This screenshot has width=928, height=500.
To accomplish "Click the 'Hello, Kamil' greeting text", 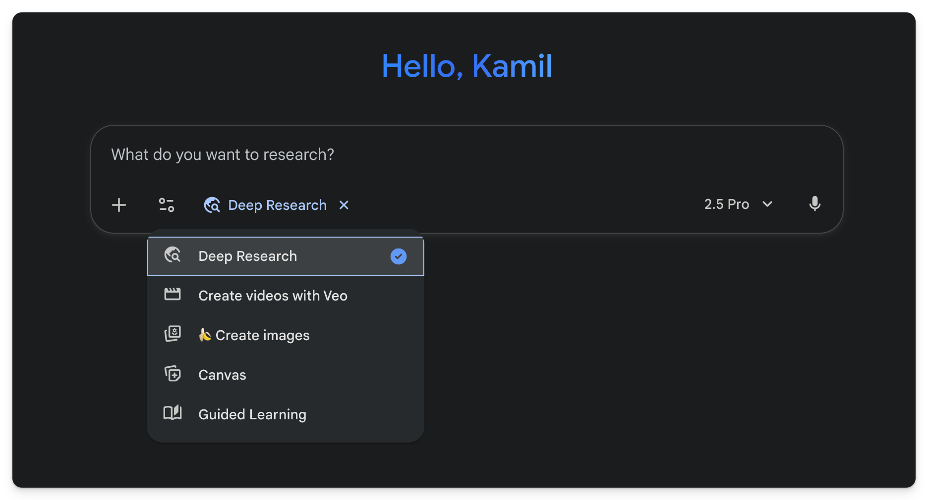I will pos(466,66).
